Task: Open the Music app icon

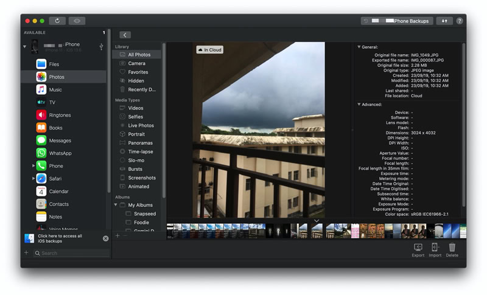Action: [x=41, y=89]
